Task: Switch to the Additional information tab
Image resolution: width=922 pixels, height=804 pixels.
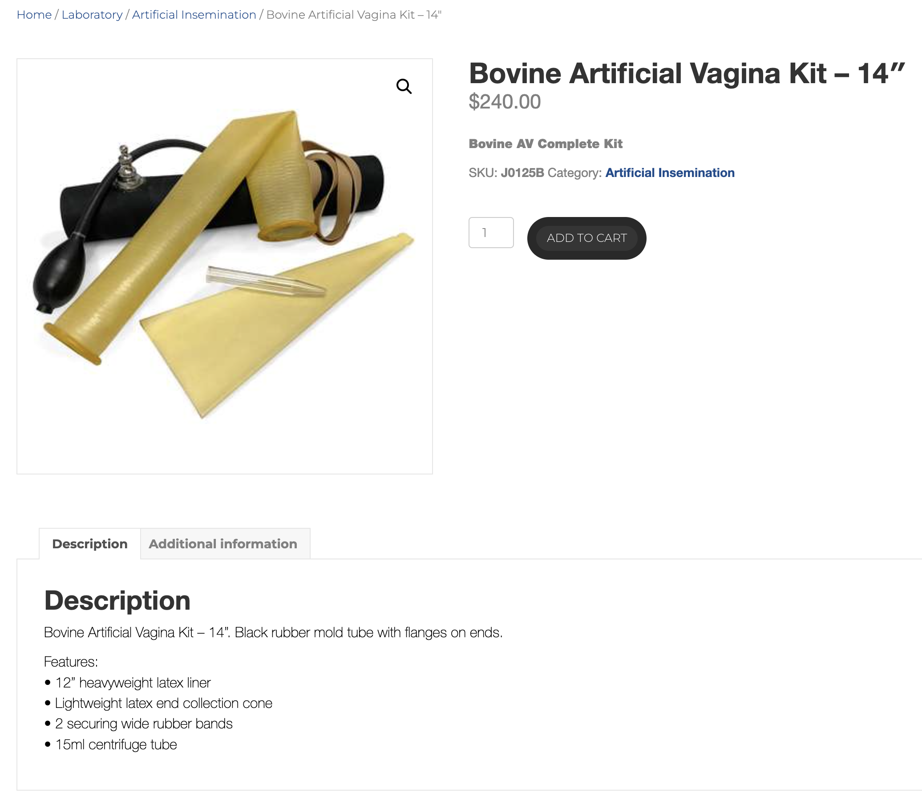Action: (224, 544)
